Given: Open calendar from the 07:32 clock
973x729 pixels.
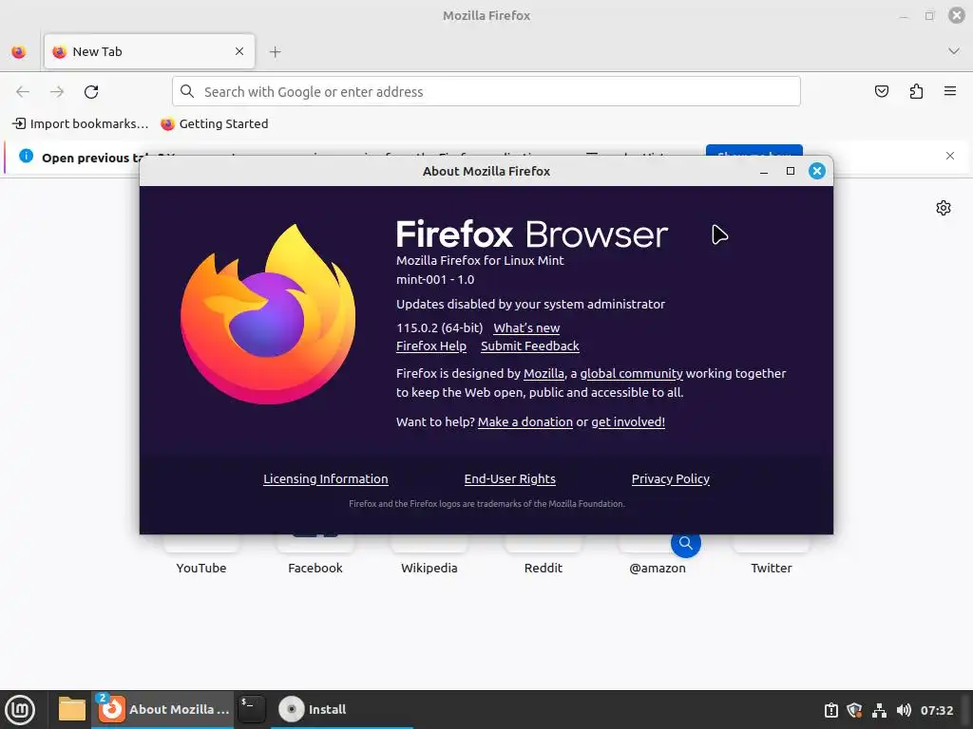Looking at the screenshot, I should pyautogui.click(x=936, y=710).
